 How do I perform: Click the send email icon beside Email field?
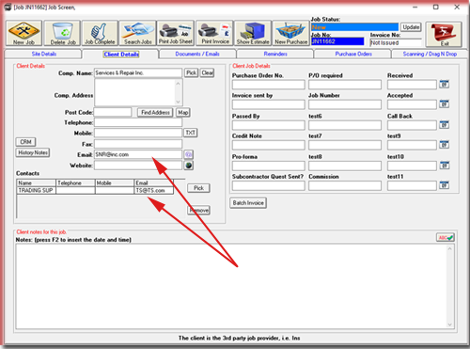(188, 154)
